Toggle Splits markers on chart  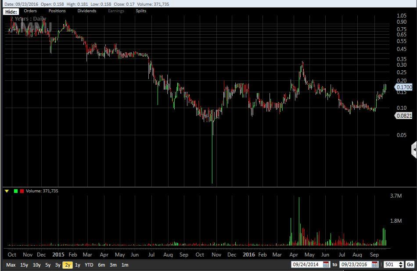(x=141, y=11)
